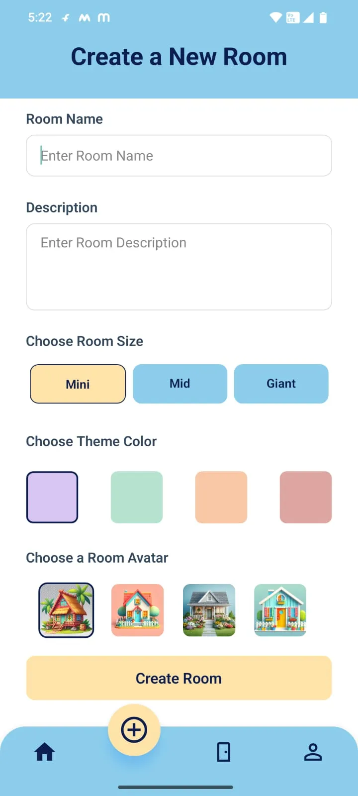Screen dimensions: 358x796
Task: Select Mini room size
Action: coord(78,384)
